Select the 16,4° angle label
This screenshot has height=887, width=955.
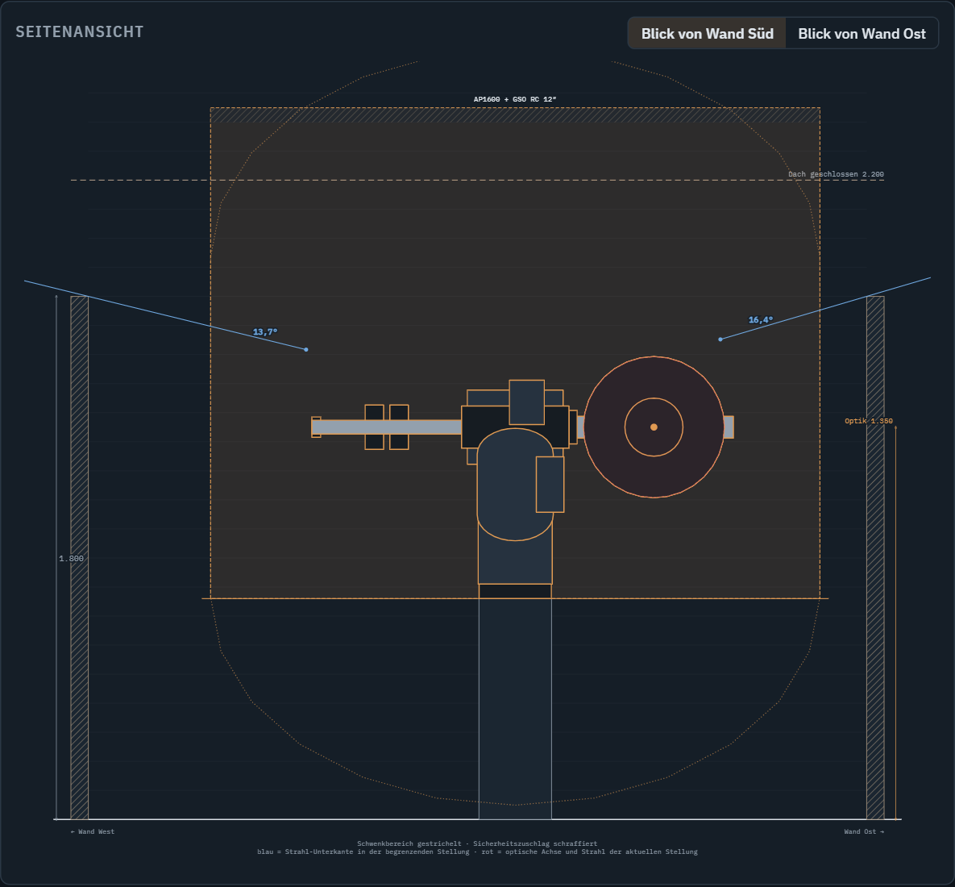[x=761, y=320]
